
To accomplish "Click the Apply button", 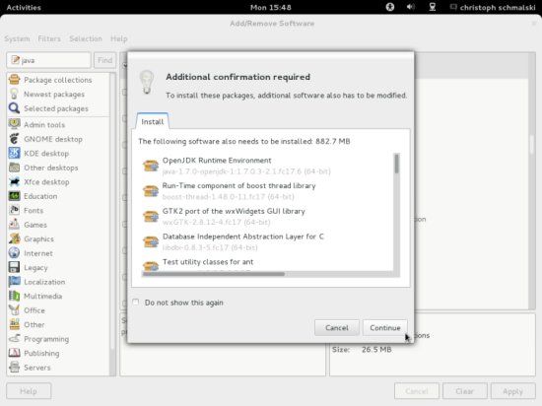I will coord(512,391).
